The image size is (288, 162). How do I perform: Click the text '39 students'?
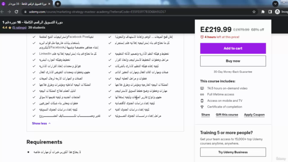(x=36, y=27)
